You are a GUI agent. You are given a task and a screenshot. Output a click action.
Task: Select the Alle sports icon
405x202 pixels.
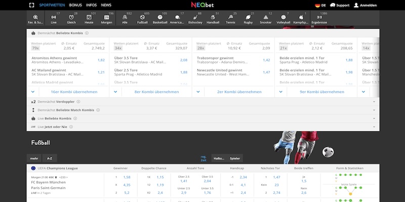coord(125,17)
